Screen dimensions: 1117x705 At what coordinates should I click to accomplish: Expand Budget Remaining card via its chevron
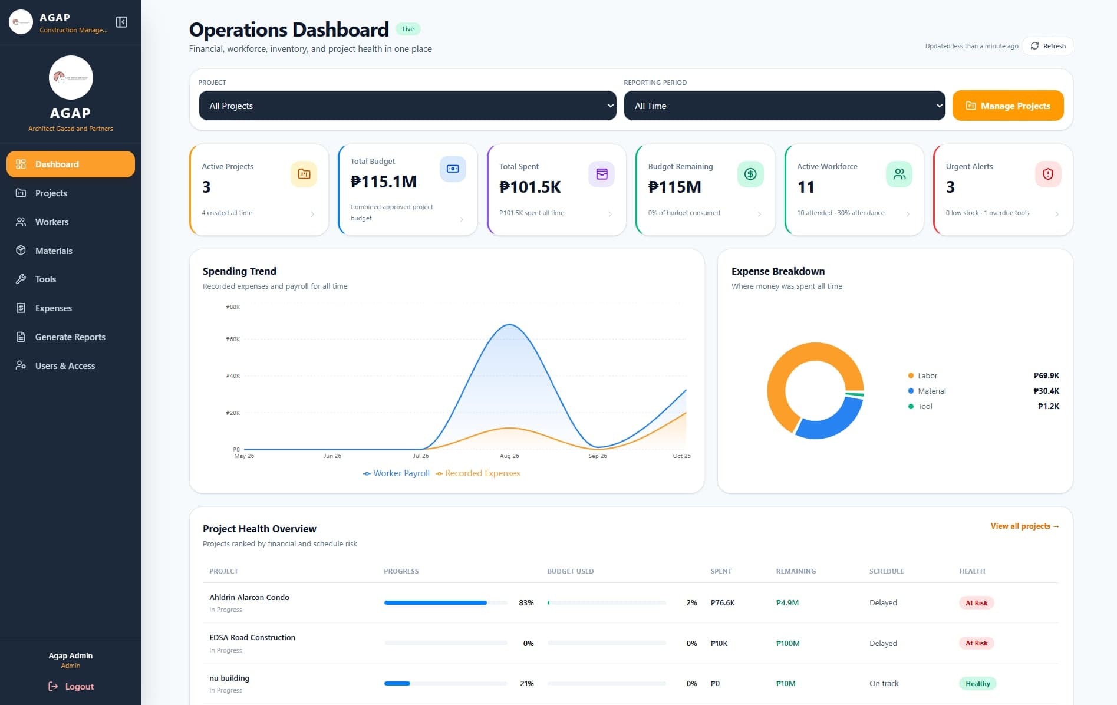(x=759, y=214)
